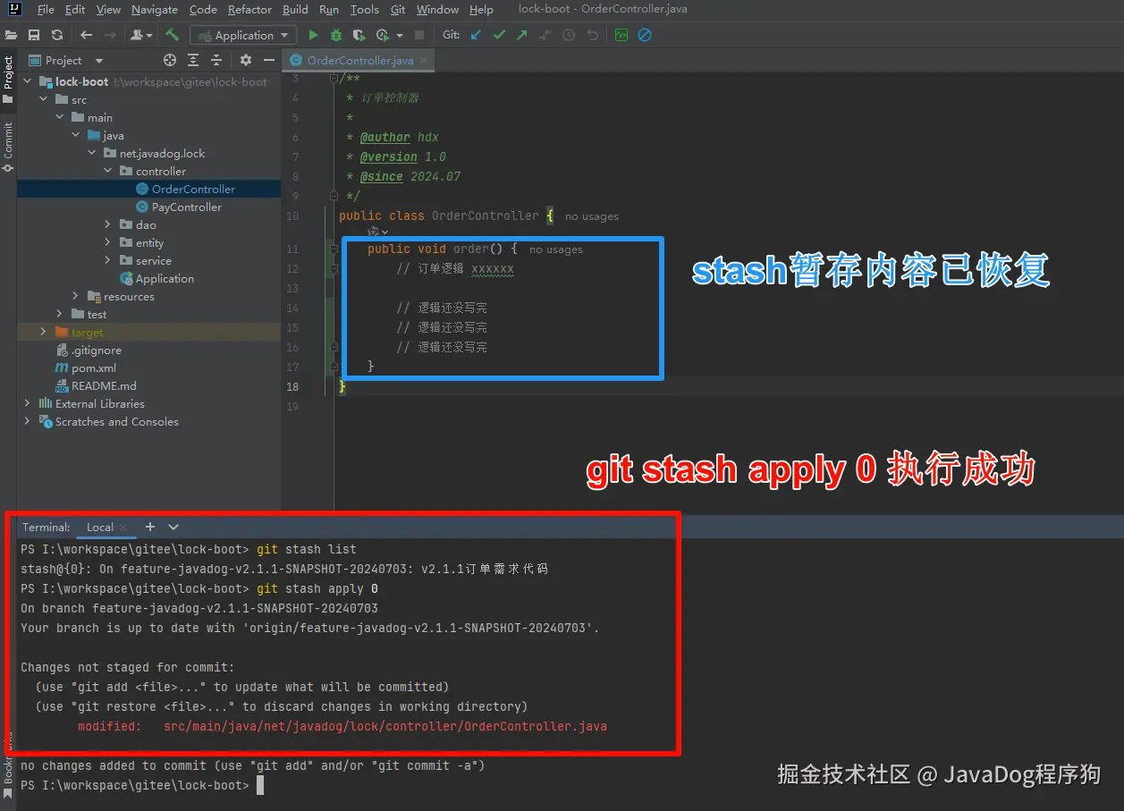Image resolution: width=1124 pixels, height=811 pixels.
Task: Click the blue crossed-circle toolbar icon
Action: pos(644,35)
